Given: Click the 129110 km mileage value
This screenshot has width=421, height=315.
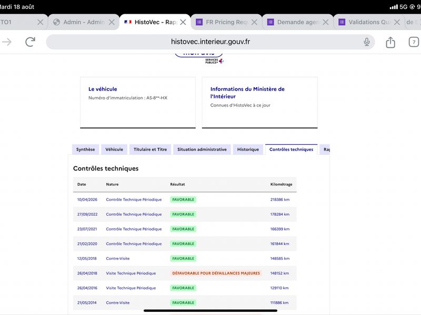Looking at the screenshot, I should [x=279, y=288].
